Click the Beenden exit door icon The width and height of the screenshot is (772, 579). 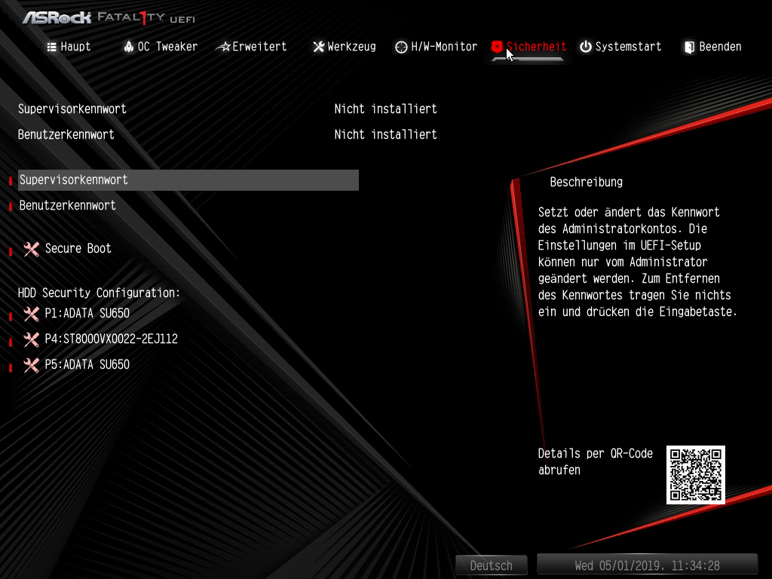pos(689,47)
